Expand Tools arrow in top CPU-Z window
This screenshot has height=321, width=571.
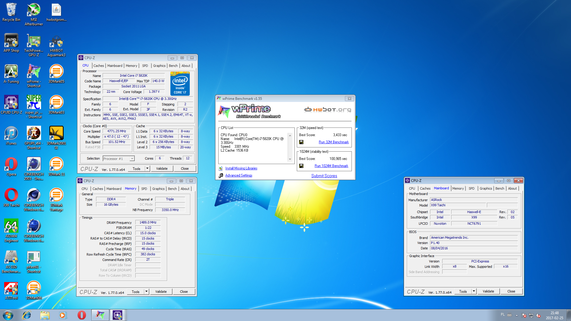pos(147,169)
